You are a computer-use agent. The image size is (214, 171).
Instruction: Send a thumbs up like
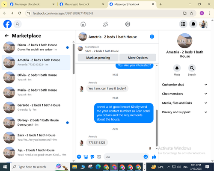pyautogui.click(x=154, y=157)
